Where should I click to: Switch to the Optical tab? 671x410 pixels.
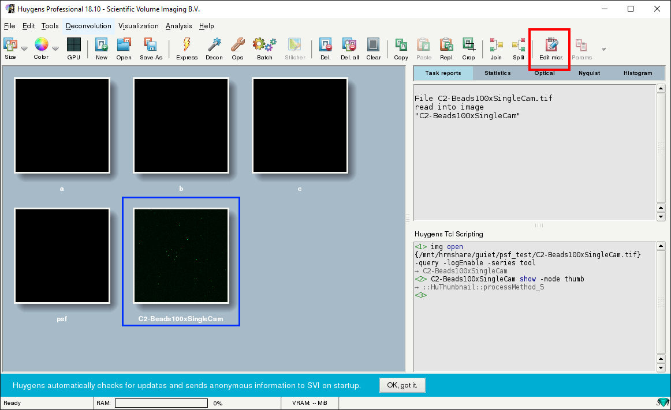(x=545, y=73)
